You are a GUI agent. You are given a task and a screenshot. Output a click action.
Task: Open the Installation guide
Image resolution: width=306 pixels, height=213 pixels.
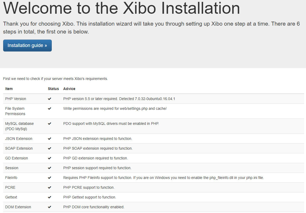click(27, 45)
